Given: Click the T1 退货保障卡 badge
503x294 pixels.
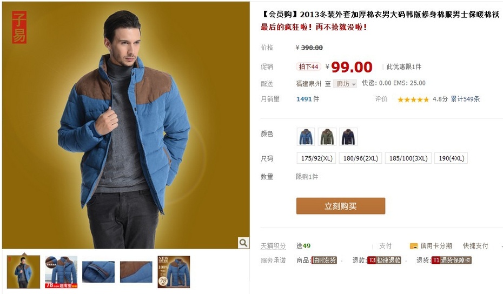Looking at the screenshot, I should coord(452,260).
